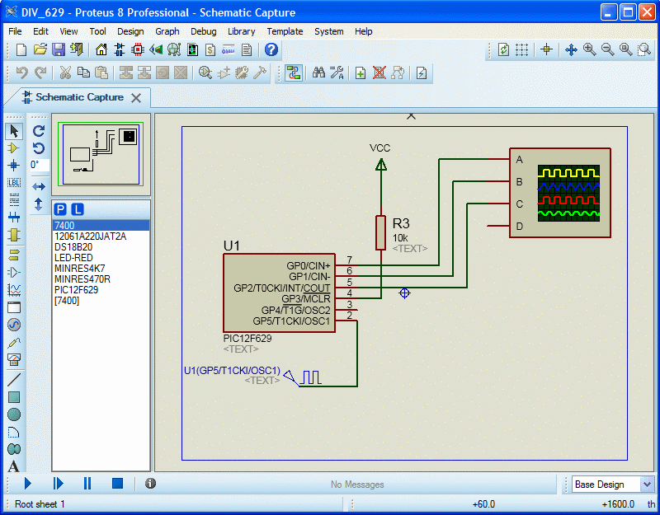Open the Property Assignment Tool
660x515 pixels.
[337, 73]
